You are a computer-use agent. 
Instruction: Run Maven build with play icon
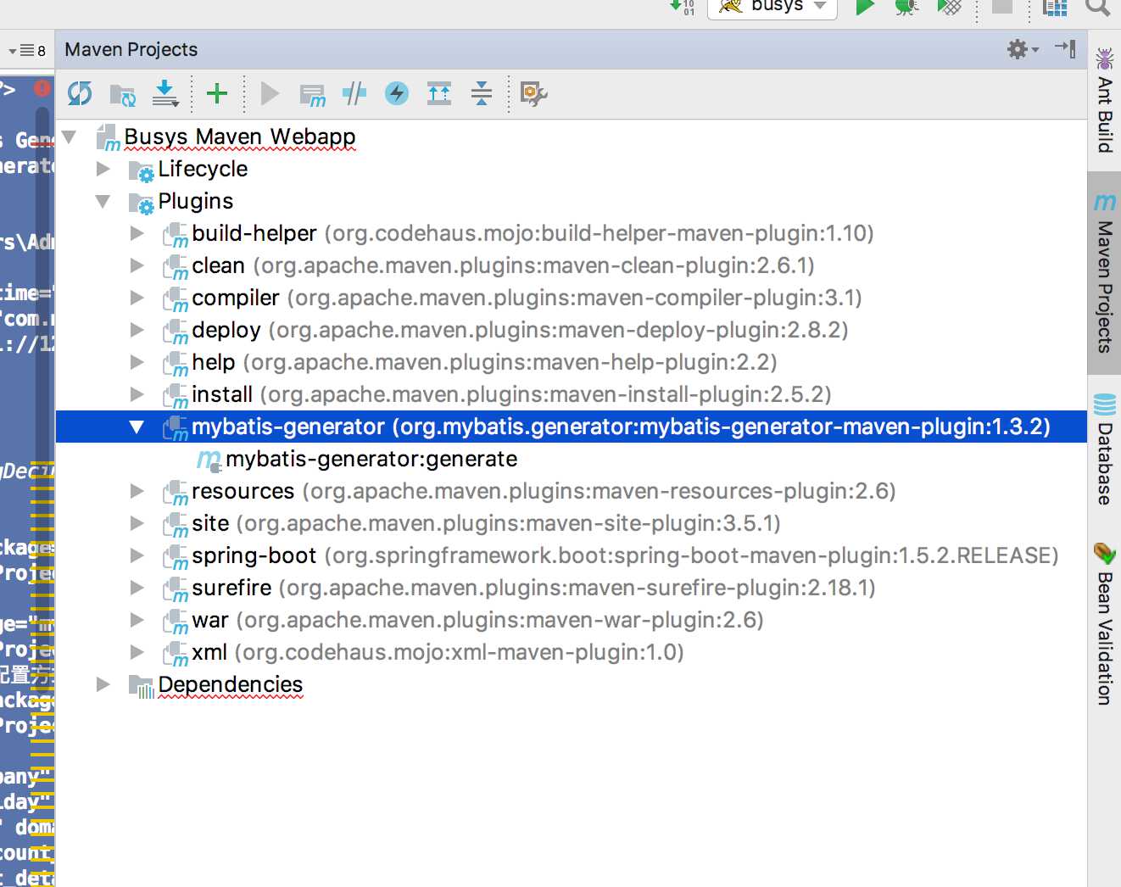[270, 93]
